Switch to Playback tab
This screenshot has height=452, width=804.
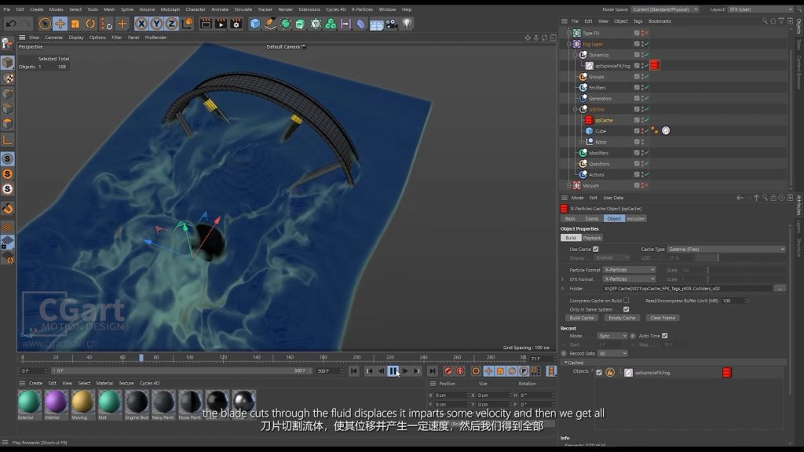(592, 238)
